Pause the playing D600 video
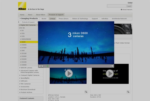This screenshot has width=150, height=101. click(40, 66)
